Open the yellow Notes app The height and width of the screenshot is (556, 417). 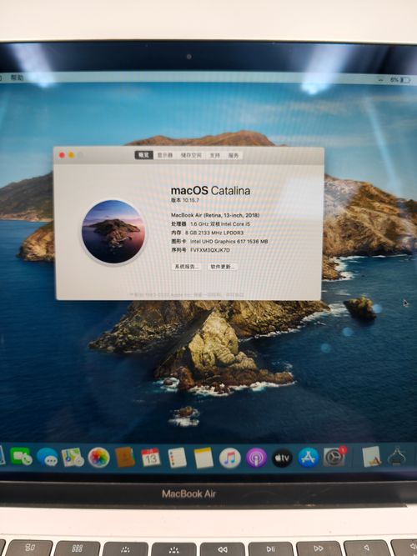point(203,458)
